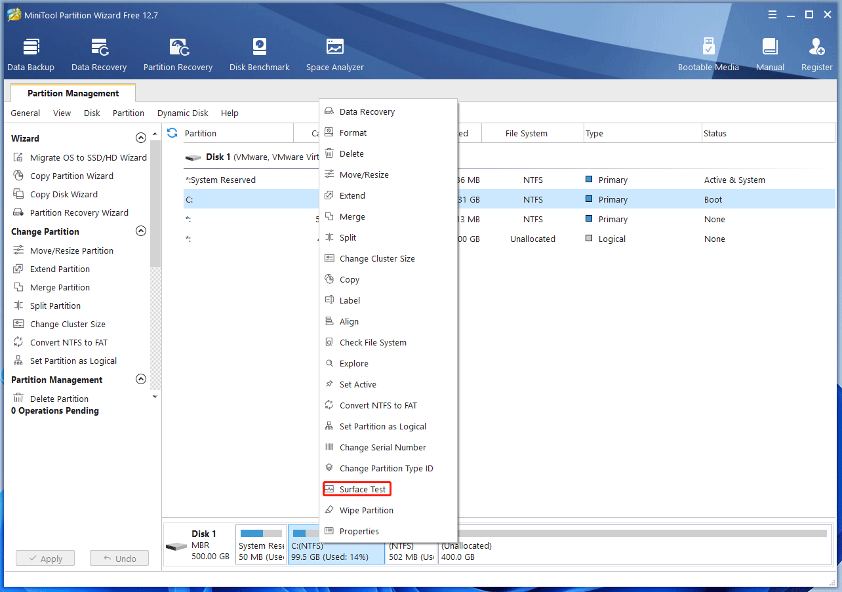Open the General menu
The height and width of the screenshot is (592, 842).
tap(25, 113)
